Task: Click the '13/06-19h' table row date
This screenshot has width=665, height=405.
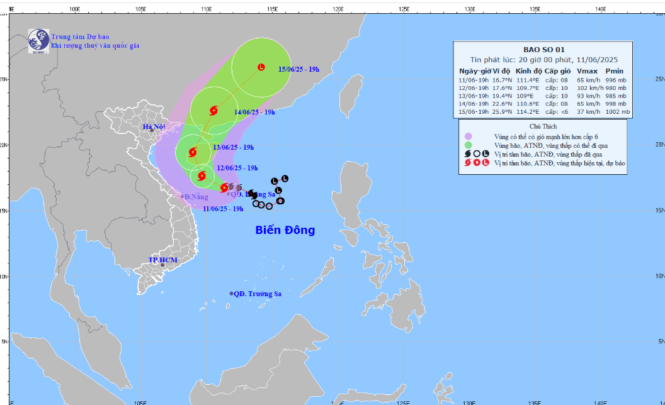Action: point(474,96)
